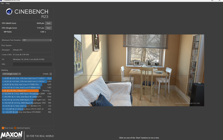Click the Cinebench logo icon
Viewport: 223px width, 140px height.
click(x=9, y=12)
